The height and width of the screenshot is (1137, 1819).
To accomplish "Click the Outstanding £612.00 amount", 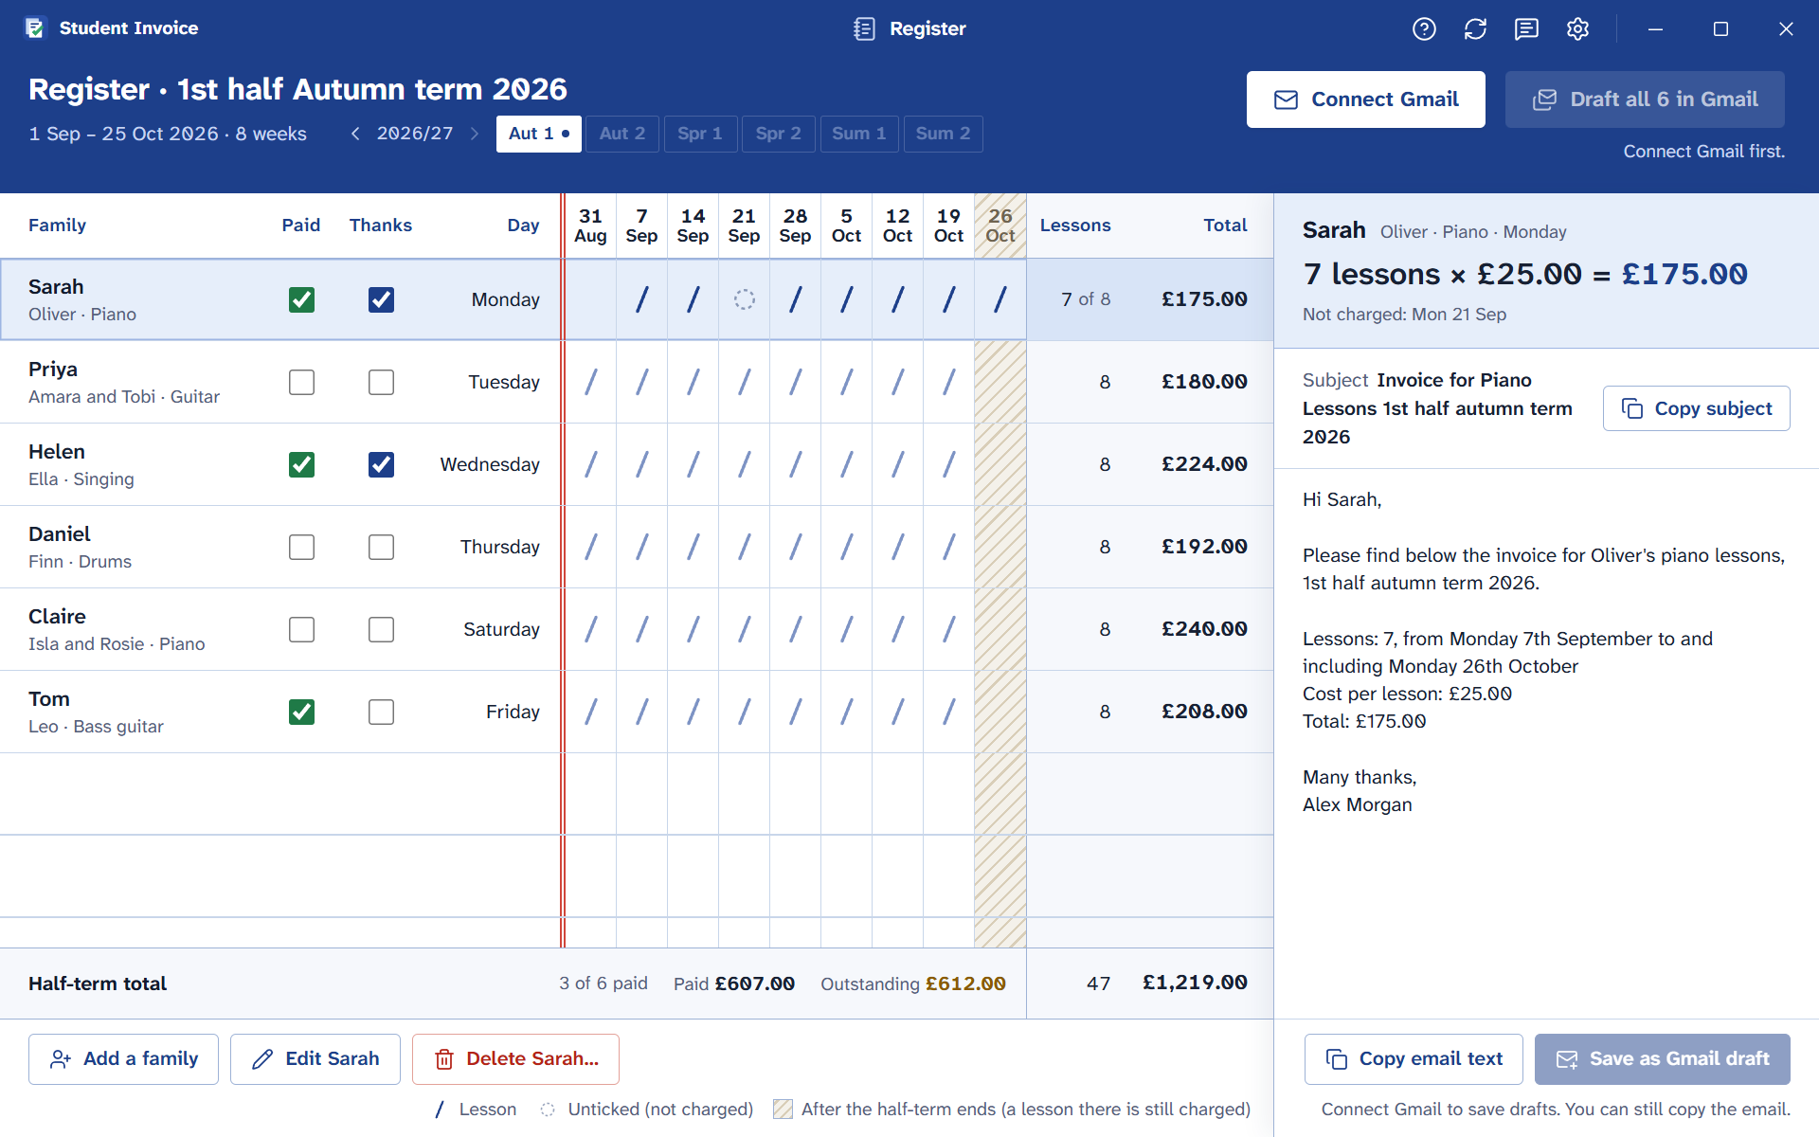I will tap(965, 984).
